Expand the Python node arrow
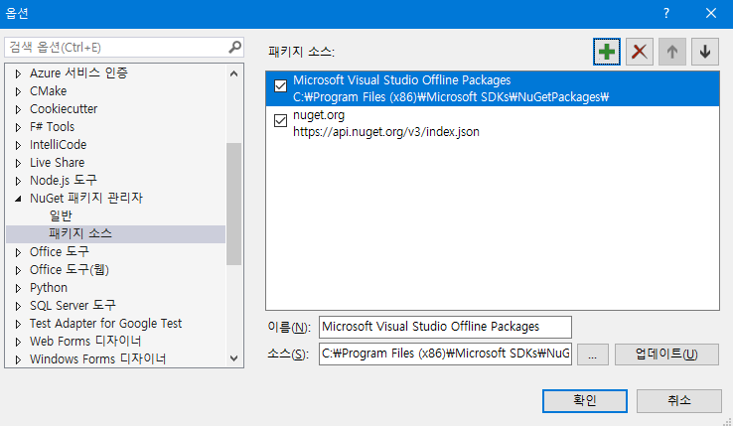This screenshot has width=733, height=426. point(18,288)
